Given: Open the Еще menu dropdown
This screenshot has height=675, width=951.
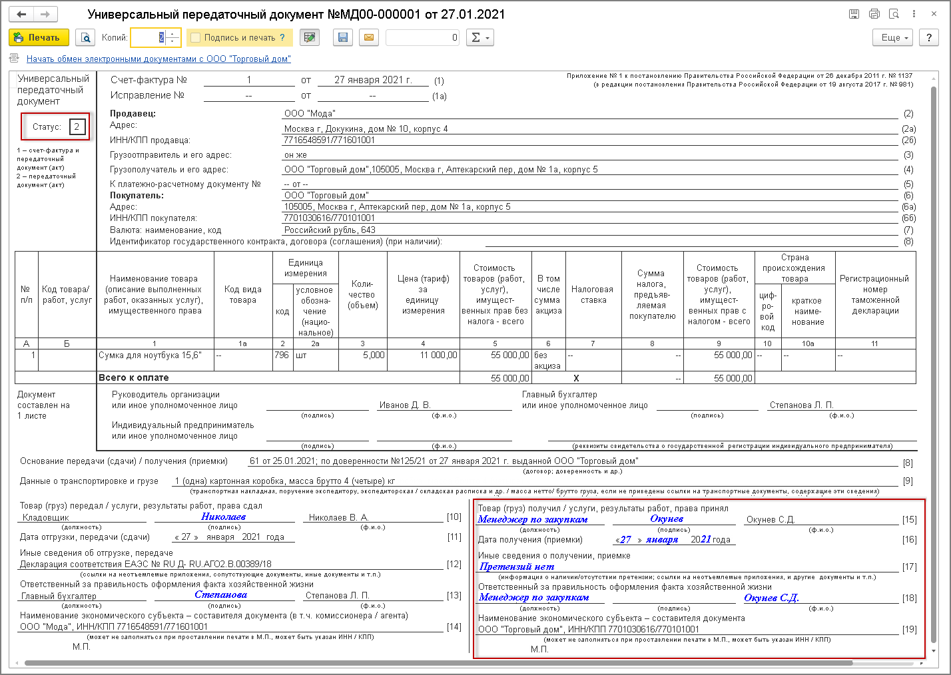Looking at the screenshot, I should (892, 38).
